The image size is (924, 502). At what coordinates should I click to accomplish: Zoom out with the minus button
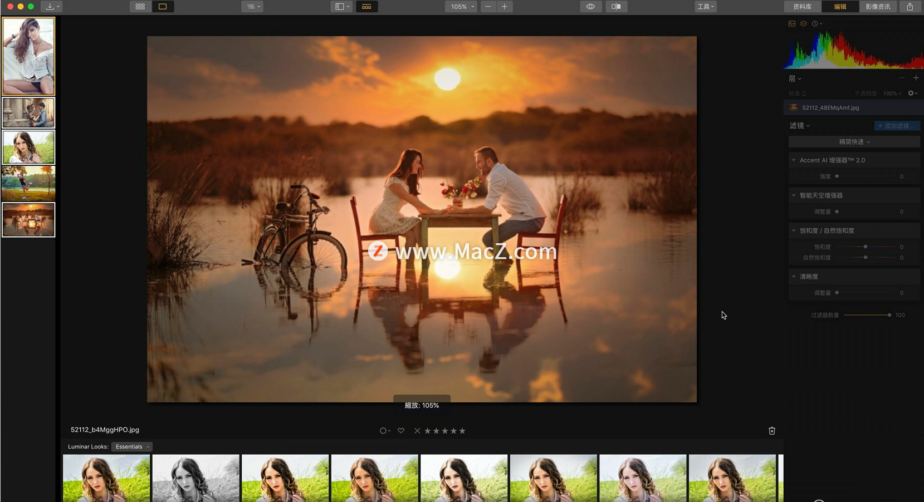pyautogui.click(x=488, y=7)
